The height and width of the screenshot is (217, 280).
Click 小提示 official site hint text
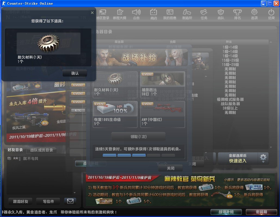(247, 180)
